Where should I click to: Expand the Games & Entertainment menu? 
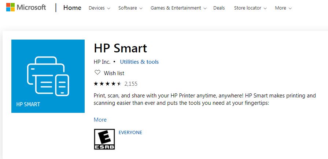(178, 8)
